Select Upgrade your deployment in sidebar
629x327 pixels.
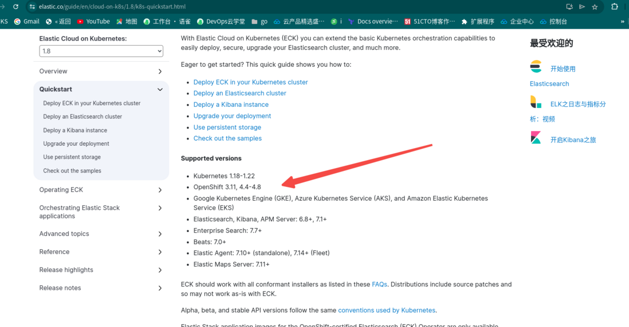[76, 143]
